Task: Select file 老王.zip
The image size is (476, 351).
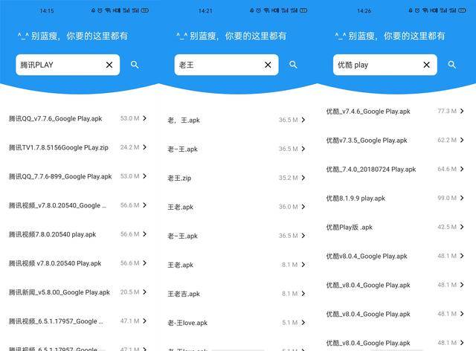Action: tap(179, 178)
